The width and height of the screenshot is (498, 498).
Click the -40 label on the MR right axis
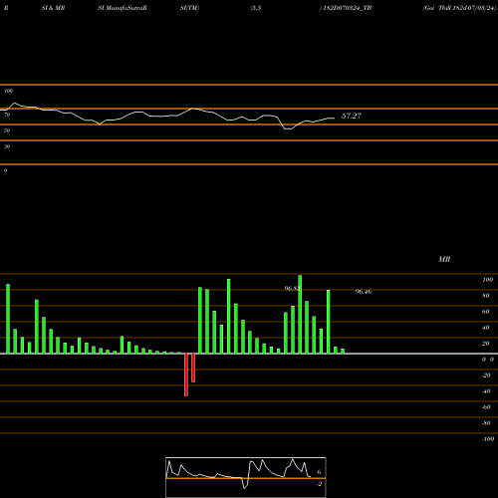(x=486, y=391)
